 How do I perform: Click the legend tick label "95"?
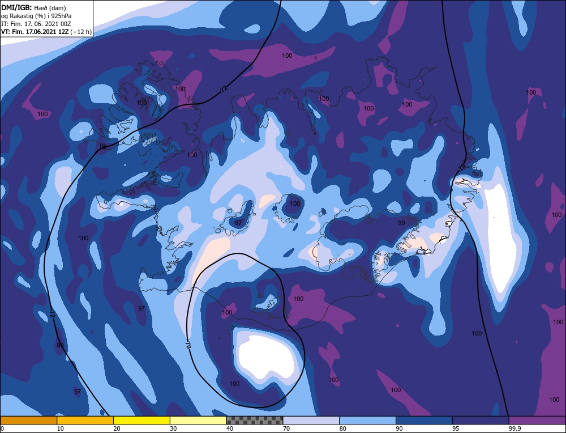pyautogui.click(x=456, y=428)
